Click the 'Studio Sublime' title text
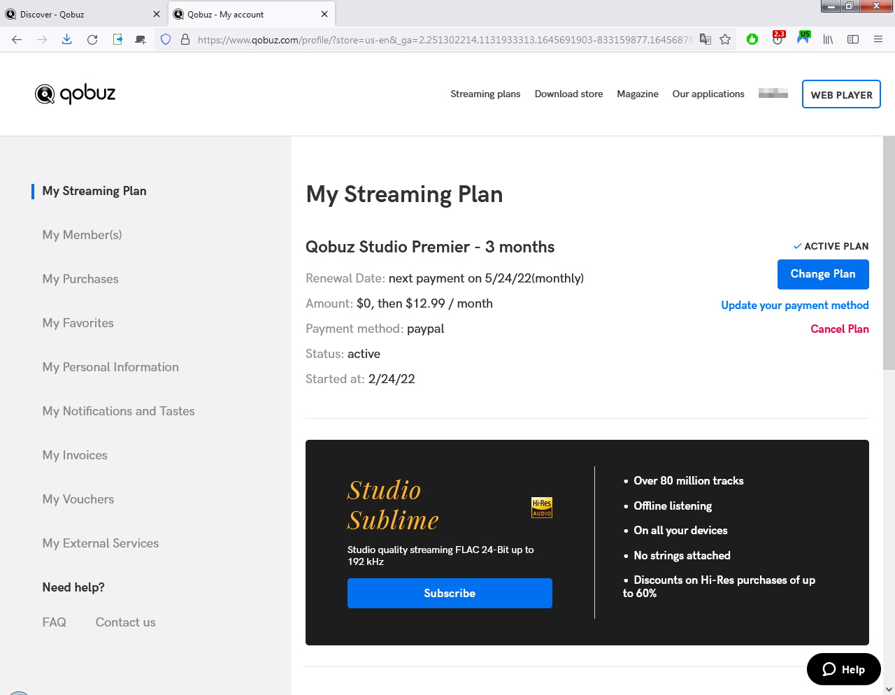This screenshot has height=695, width=895. (x=393, y=505)
